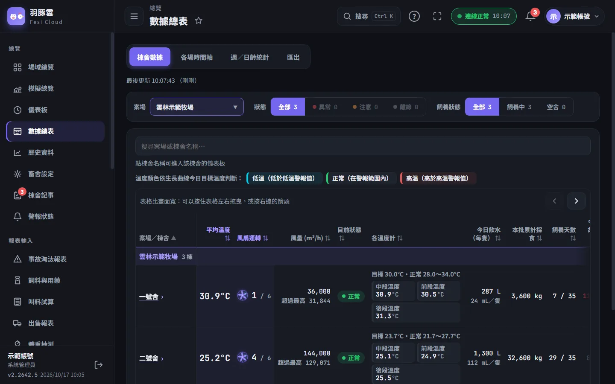This screenshot has width=615, height=384.
Task: Sort by 風扇運轉 column
Action: coord(252,238)
